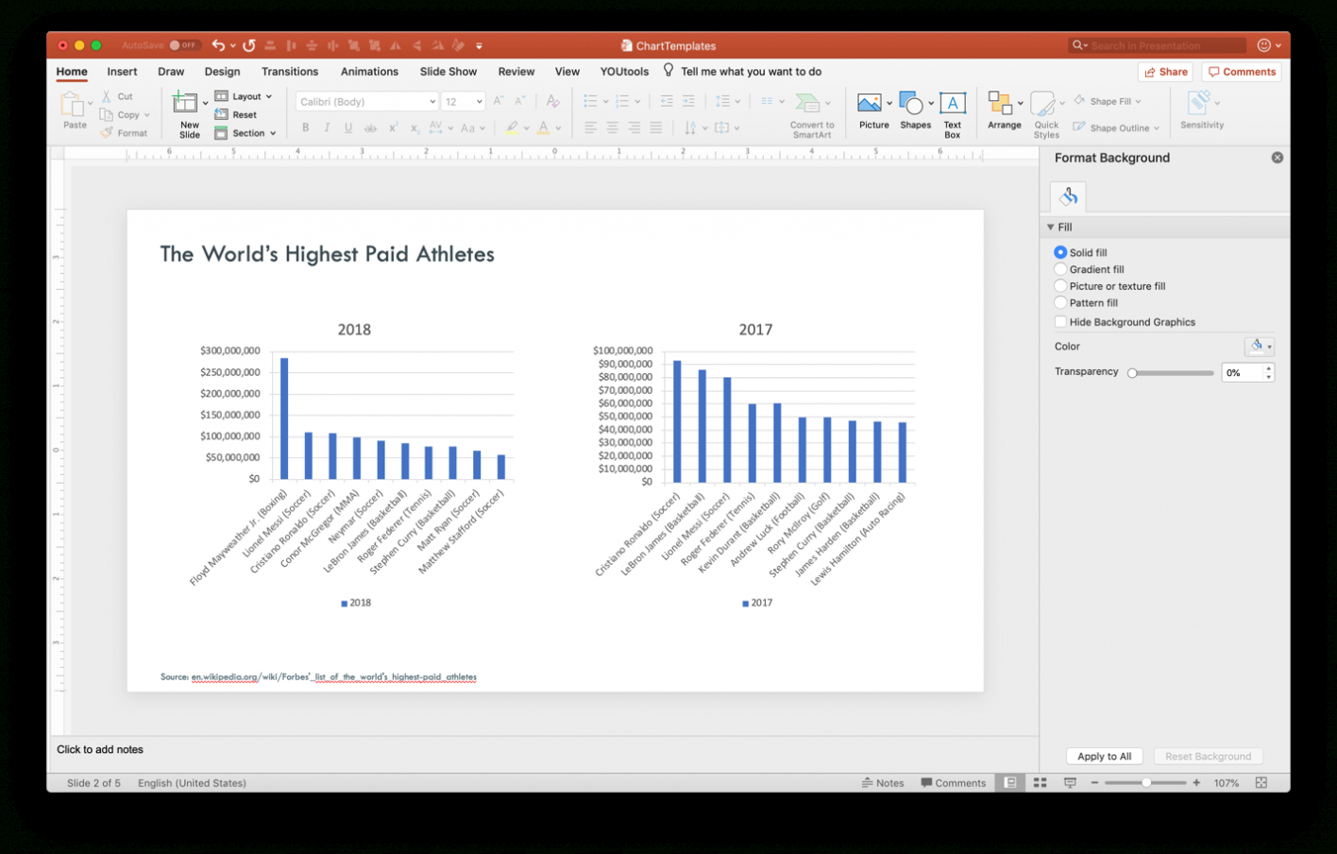Viewport: 1337px width, 854px height.
Task: Insert a Picture from the ribbon
Action: pyautogui.click(x=870, y=102)
